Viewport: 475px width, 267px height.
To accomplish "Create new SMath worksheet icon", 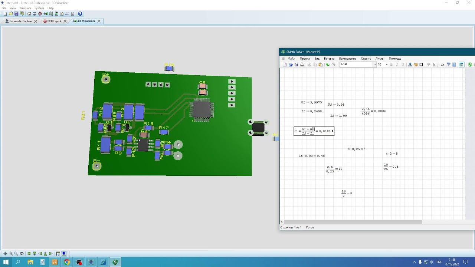I will (x=285, y=65).
